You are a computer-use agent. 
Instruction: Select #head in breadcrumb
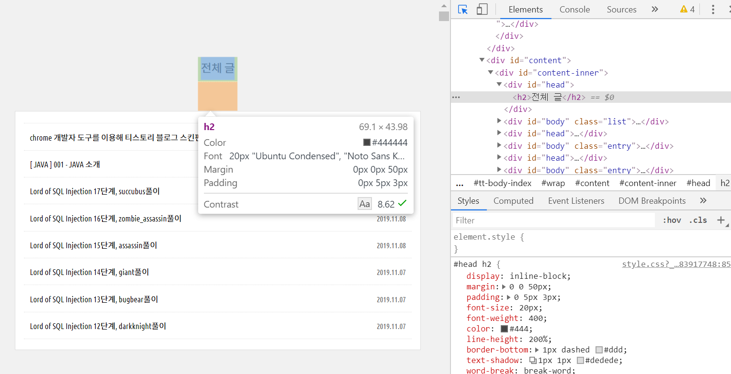click(x=698, y=183)
